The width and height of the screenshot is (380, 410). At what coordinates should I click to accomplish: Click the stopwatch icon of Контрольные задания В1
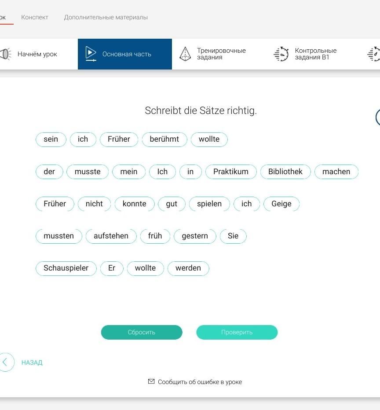click(281, 54)
